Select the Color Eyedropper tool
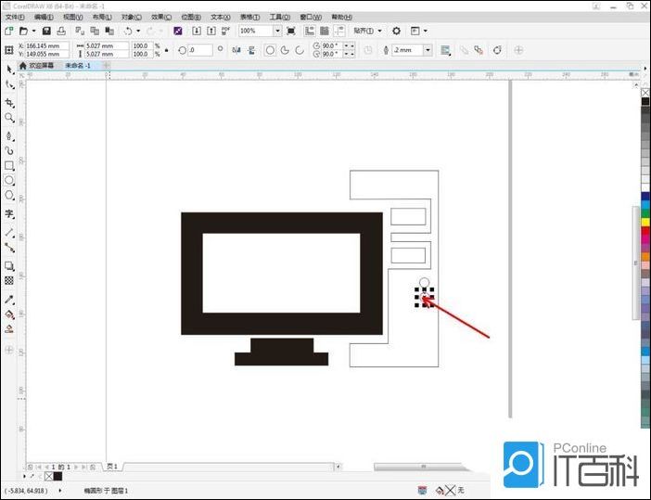The height and width of the screenshot is (500, 651). [x=9, y=299]
